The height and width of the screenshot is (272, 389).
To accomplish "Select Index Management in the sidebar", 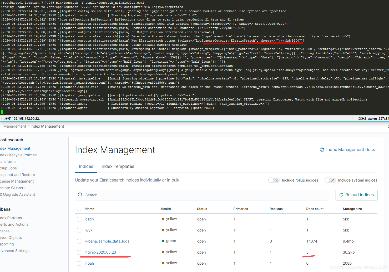I will point(15,148).
